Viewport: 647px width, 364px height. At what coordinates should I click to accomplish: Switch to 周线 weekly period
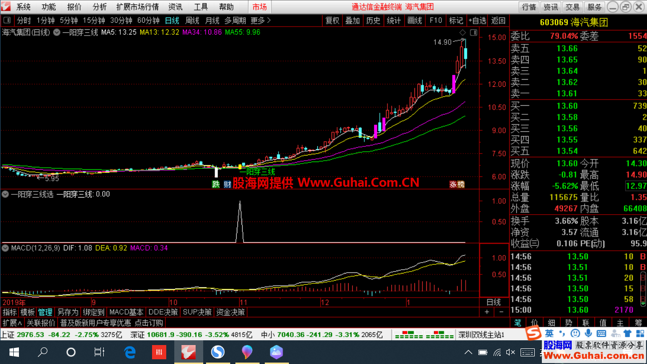[192, 20]
